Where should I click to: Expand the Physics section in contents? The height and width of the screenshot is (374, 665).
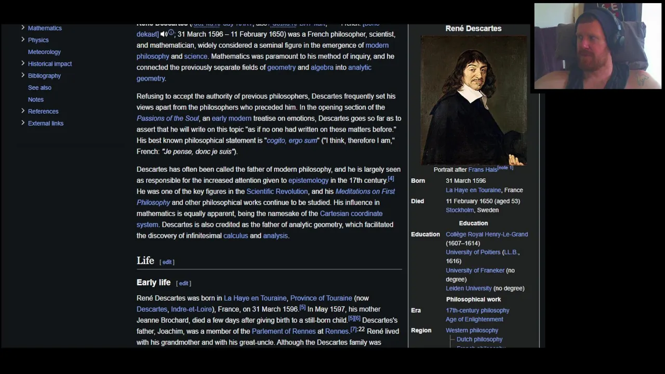pos(23,39)
